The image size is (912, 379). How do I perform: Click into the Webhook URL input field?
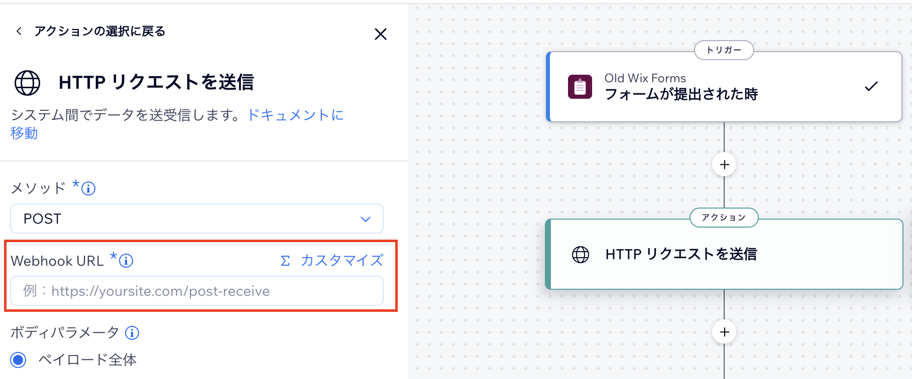click(x=196, y=291)
